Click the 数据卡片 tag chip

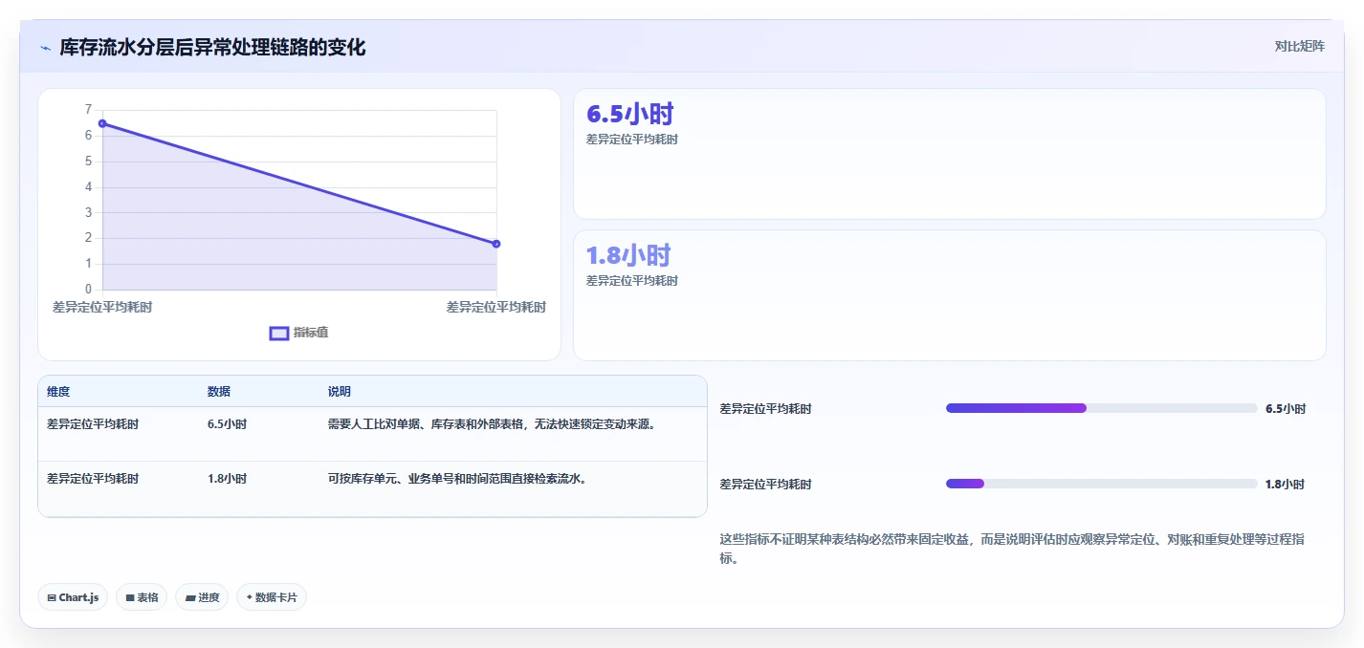[x=272, y=597]
